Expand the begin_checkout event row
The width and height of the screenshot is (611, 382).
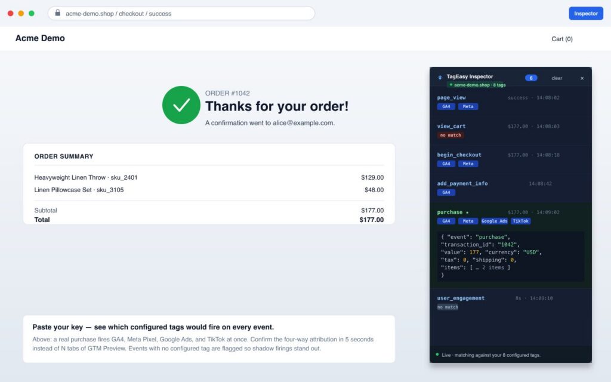point(511,159)
